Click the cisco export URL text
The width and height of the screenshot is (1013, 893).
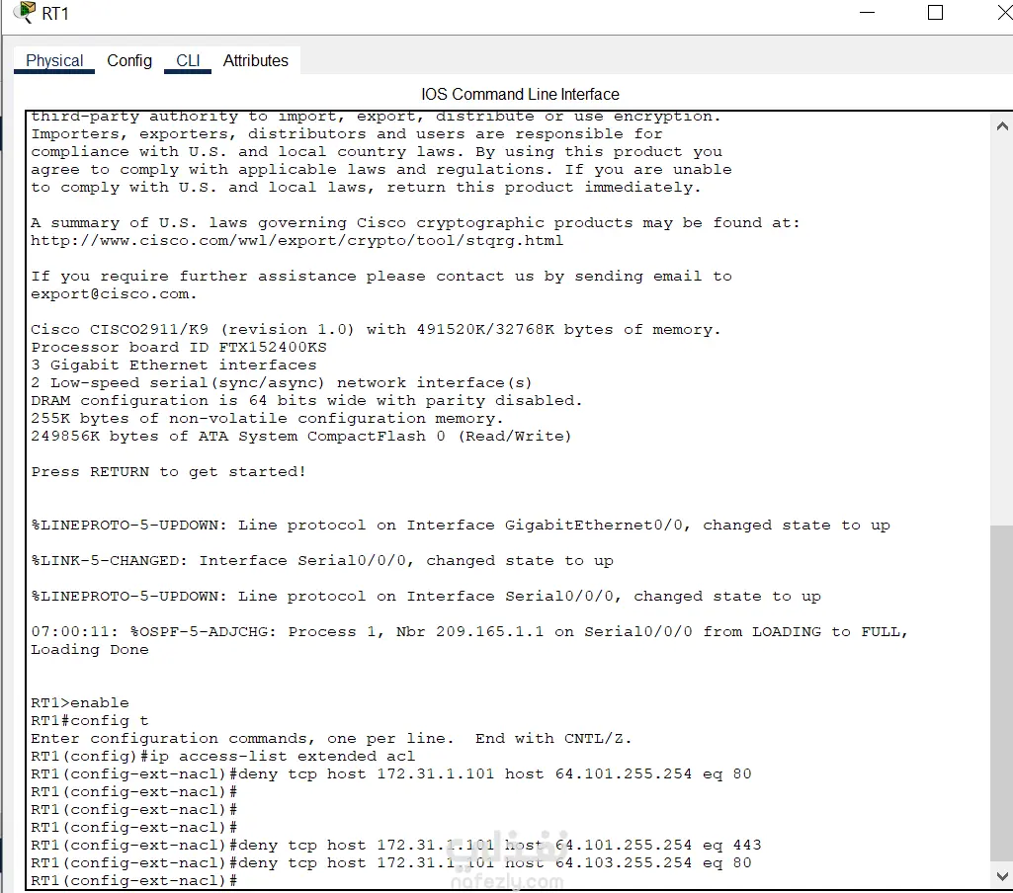point(296,241)
